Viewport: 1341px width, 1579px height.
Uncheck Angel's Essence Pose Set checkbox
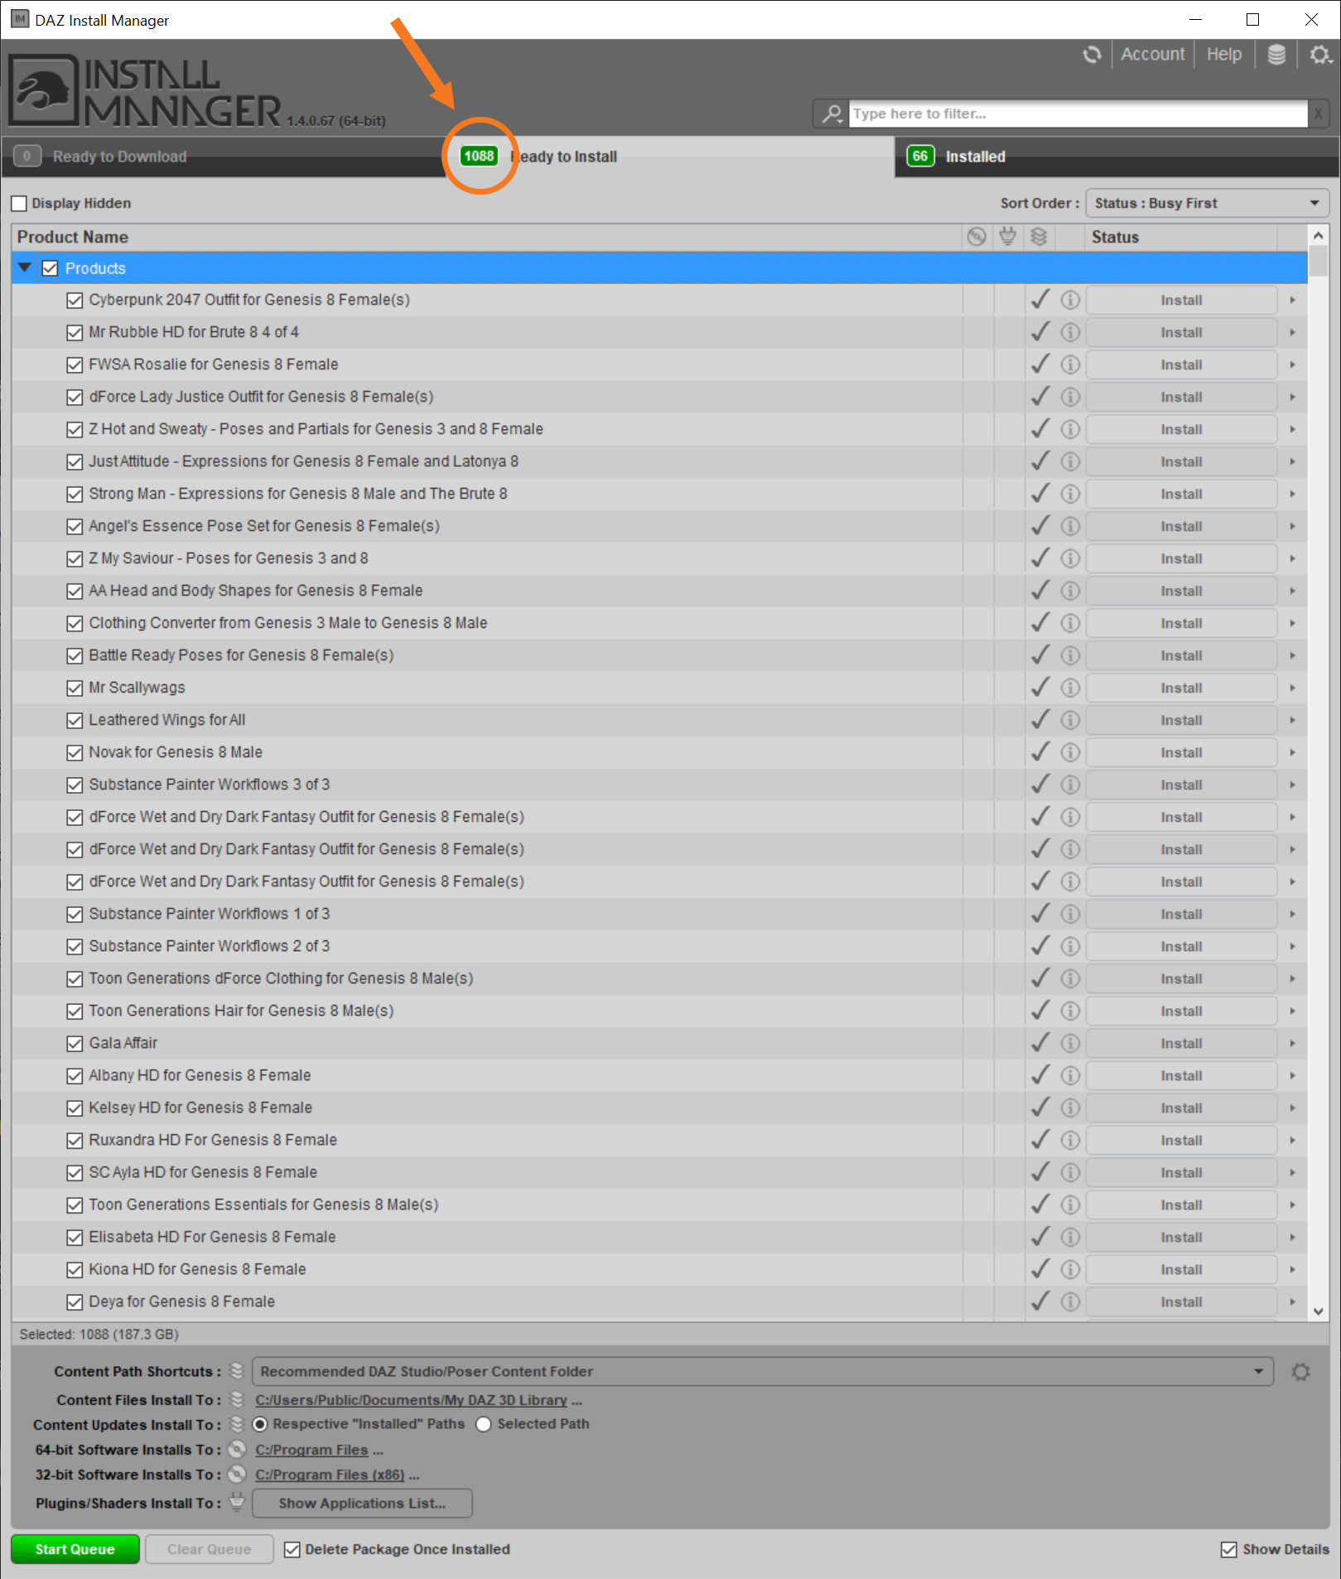tap(75, 526)
